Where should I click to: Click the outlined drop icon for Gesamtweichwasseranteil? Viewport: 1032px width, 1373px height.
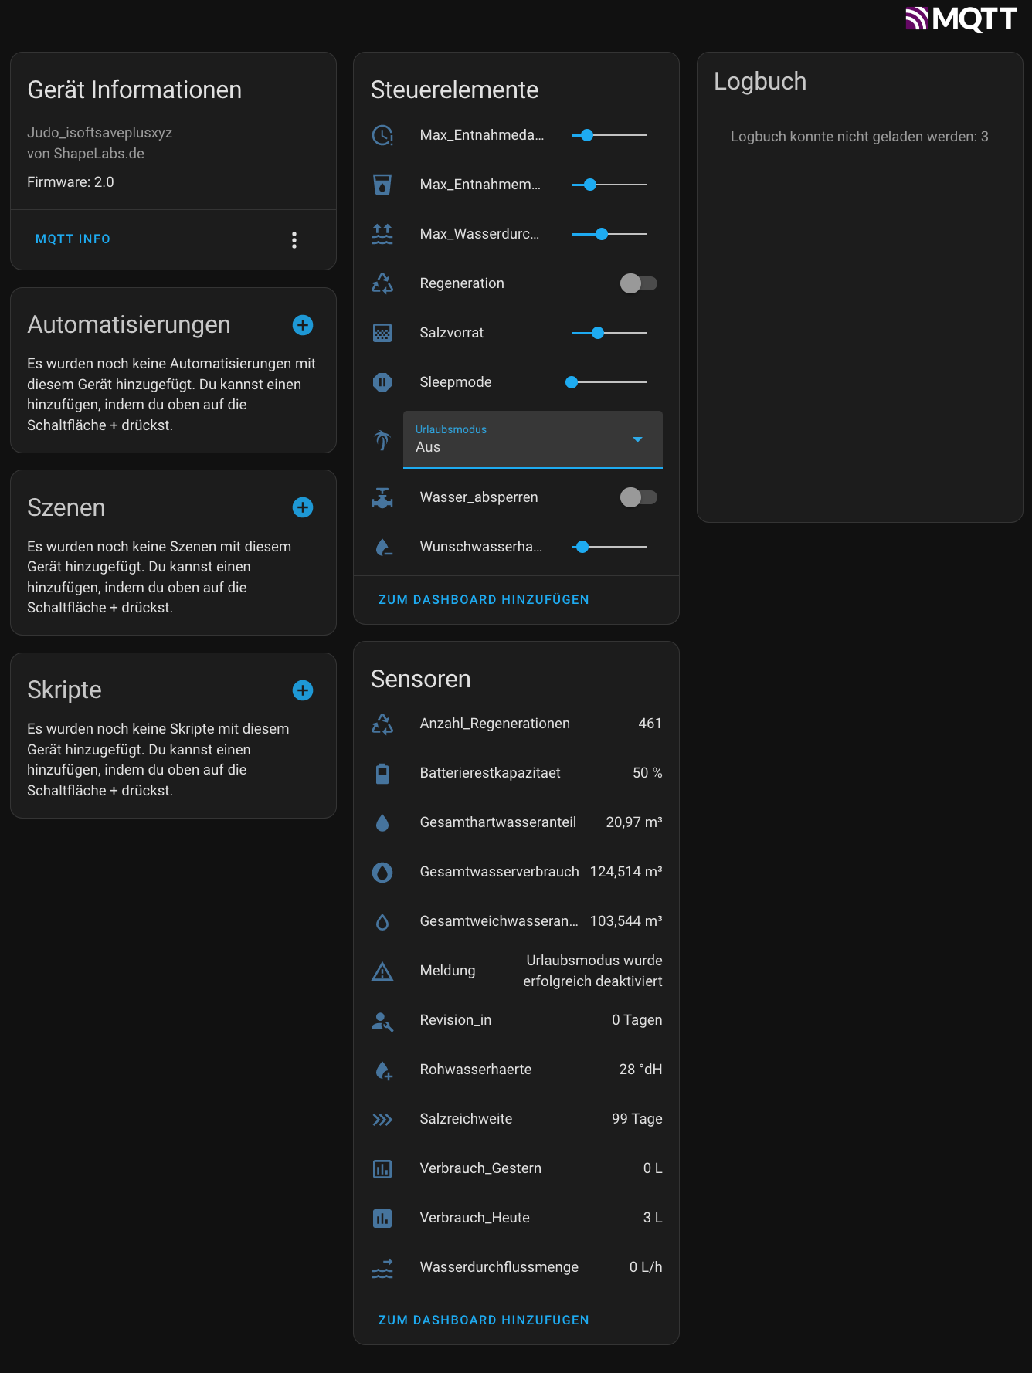382,921
